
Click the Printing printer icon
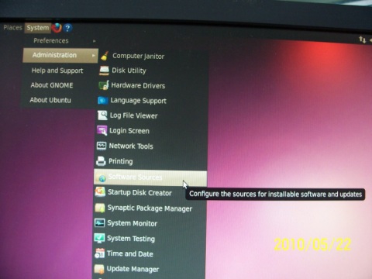pos(101,161)
